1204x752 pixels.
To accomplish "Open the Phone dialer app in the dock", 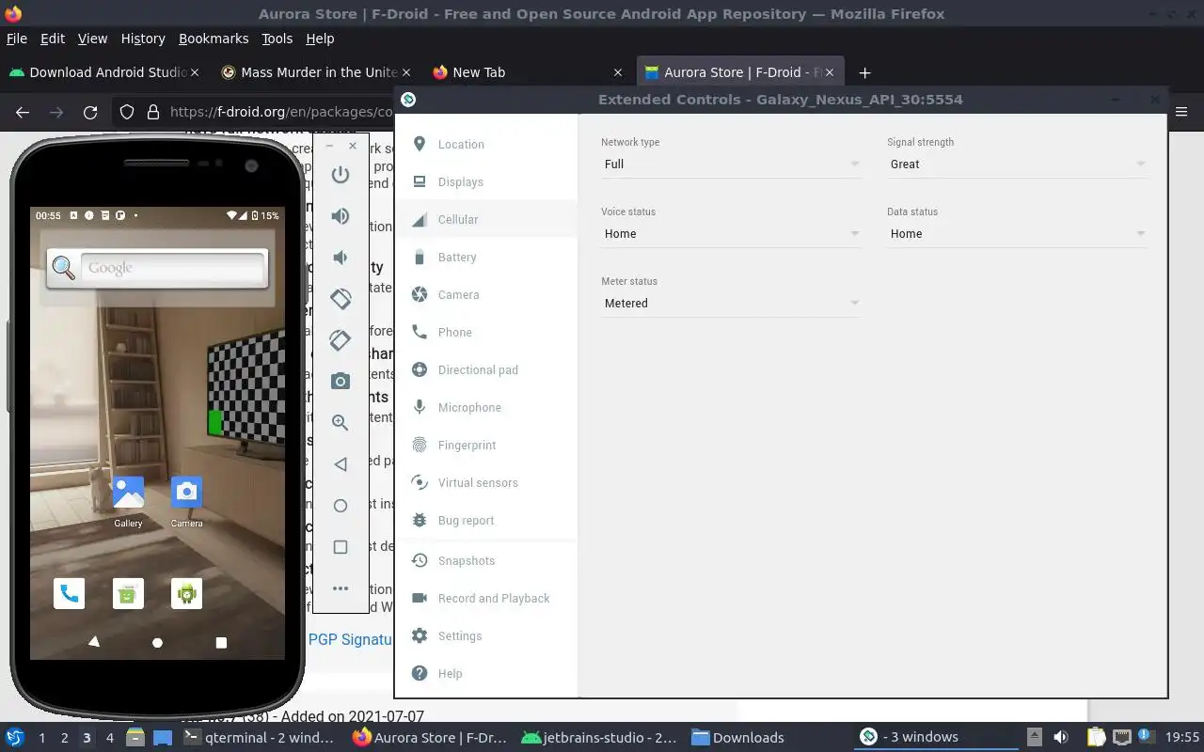I will (x=70, y=593).
